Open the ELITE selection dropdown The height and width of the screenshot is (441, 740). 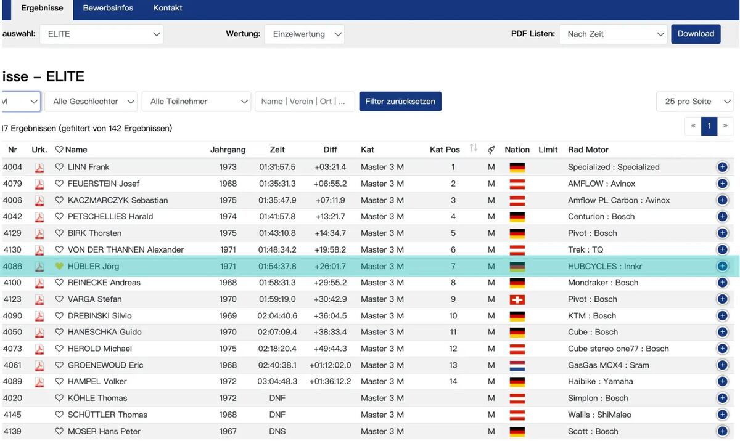point(101,34)
